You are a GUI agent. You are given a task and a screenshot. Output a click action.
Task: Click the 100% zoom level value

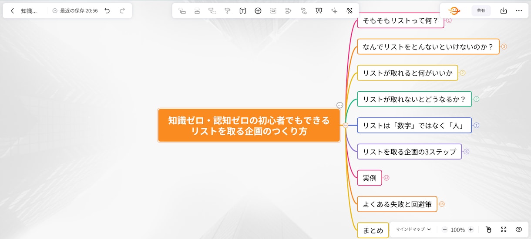[x=457, y=229]
